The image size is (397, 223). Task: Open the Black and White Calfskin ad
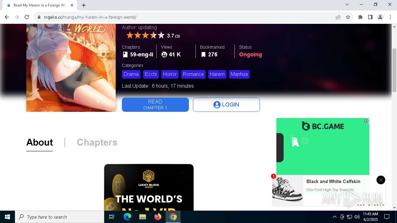tap(333, 181)
